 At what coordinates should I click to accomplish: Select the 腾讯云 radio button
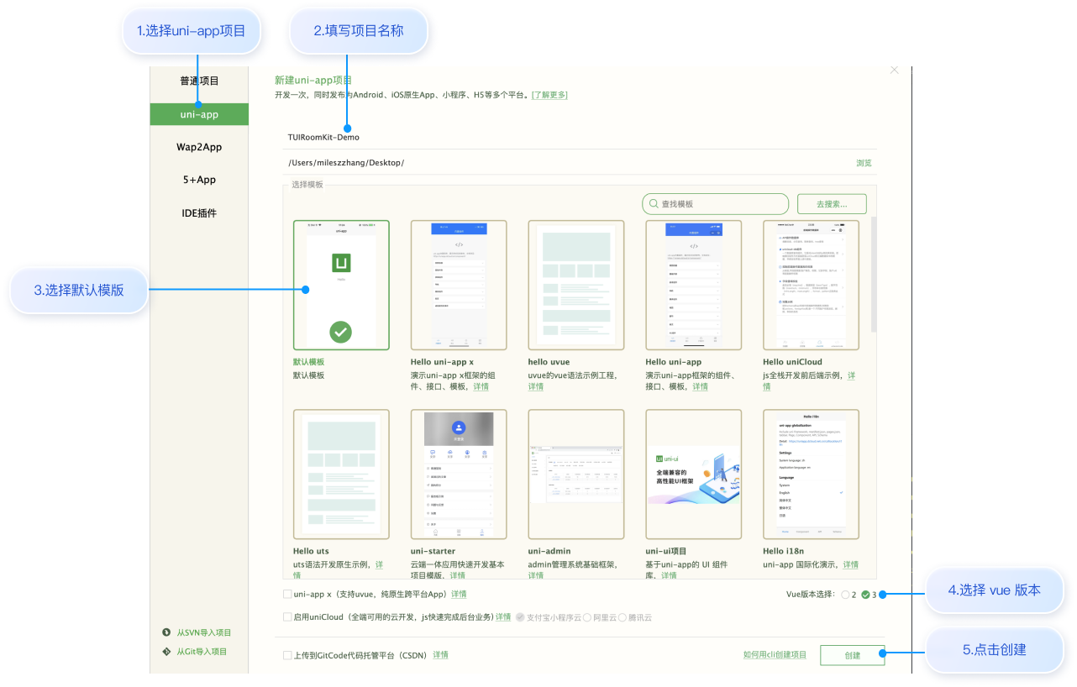(623, 617)
